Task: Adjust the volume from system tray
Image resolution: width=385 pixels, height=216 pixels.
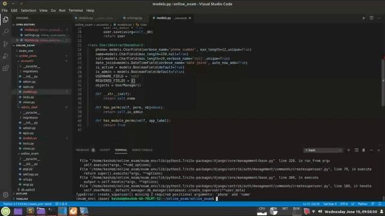Action: click(320, 211)
